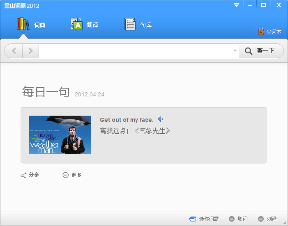Click the search word input field
The width and height of the screenshot is (288, 226).
click(x=136, y=51)
